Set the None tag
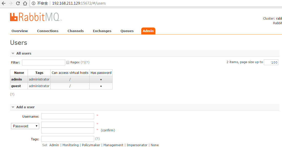282x150 pixels. (x=155, y=145)
